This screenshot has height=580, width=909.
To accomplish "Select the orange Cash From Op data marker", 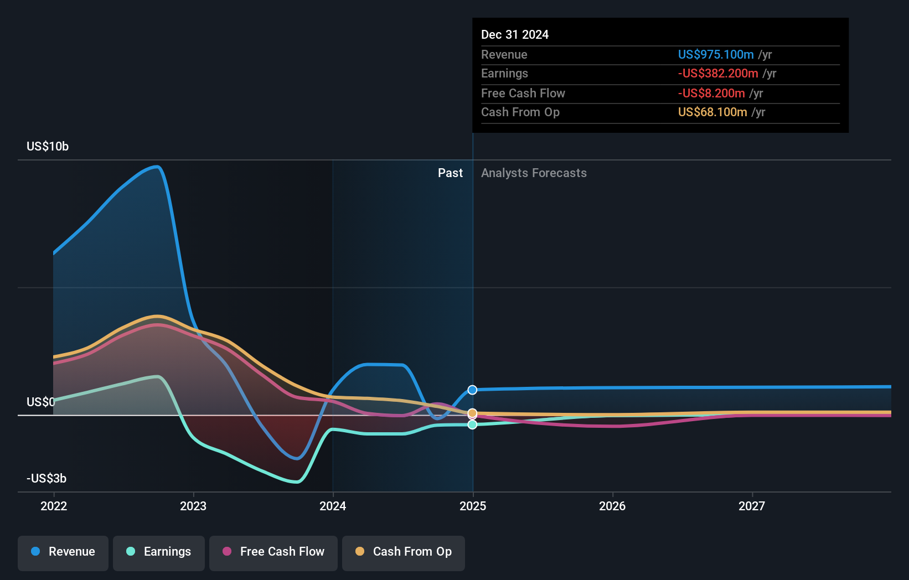I will point(472,413).
